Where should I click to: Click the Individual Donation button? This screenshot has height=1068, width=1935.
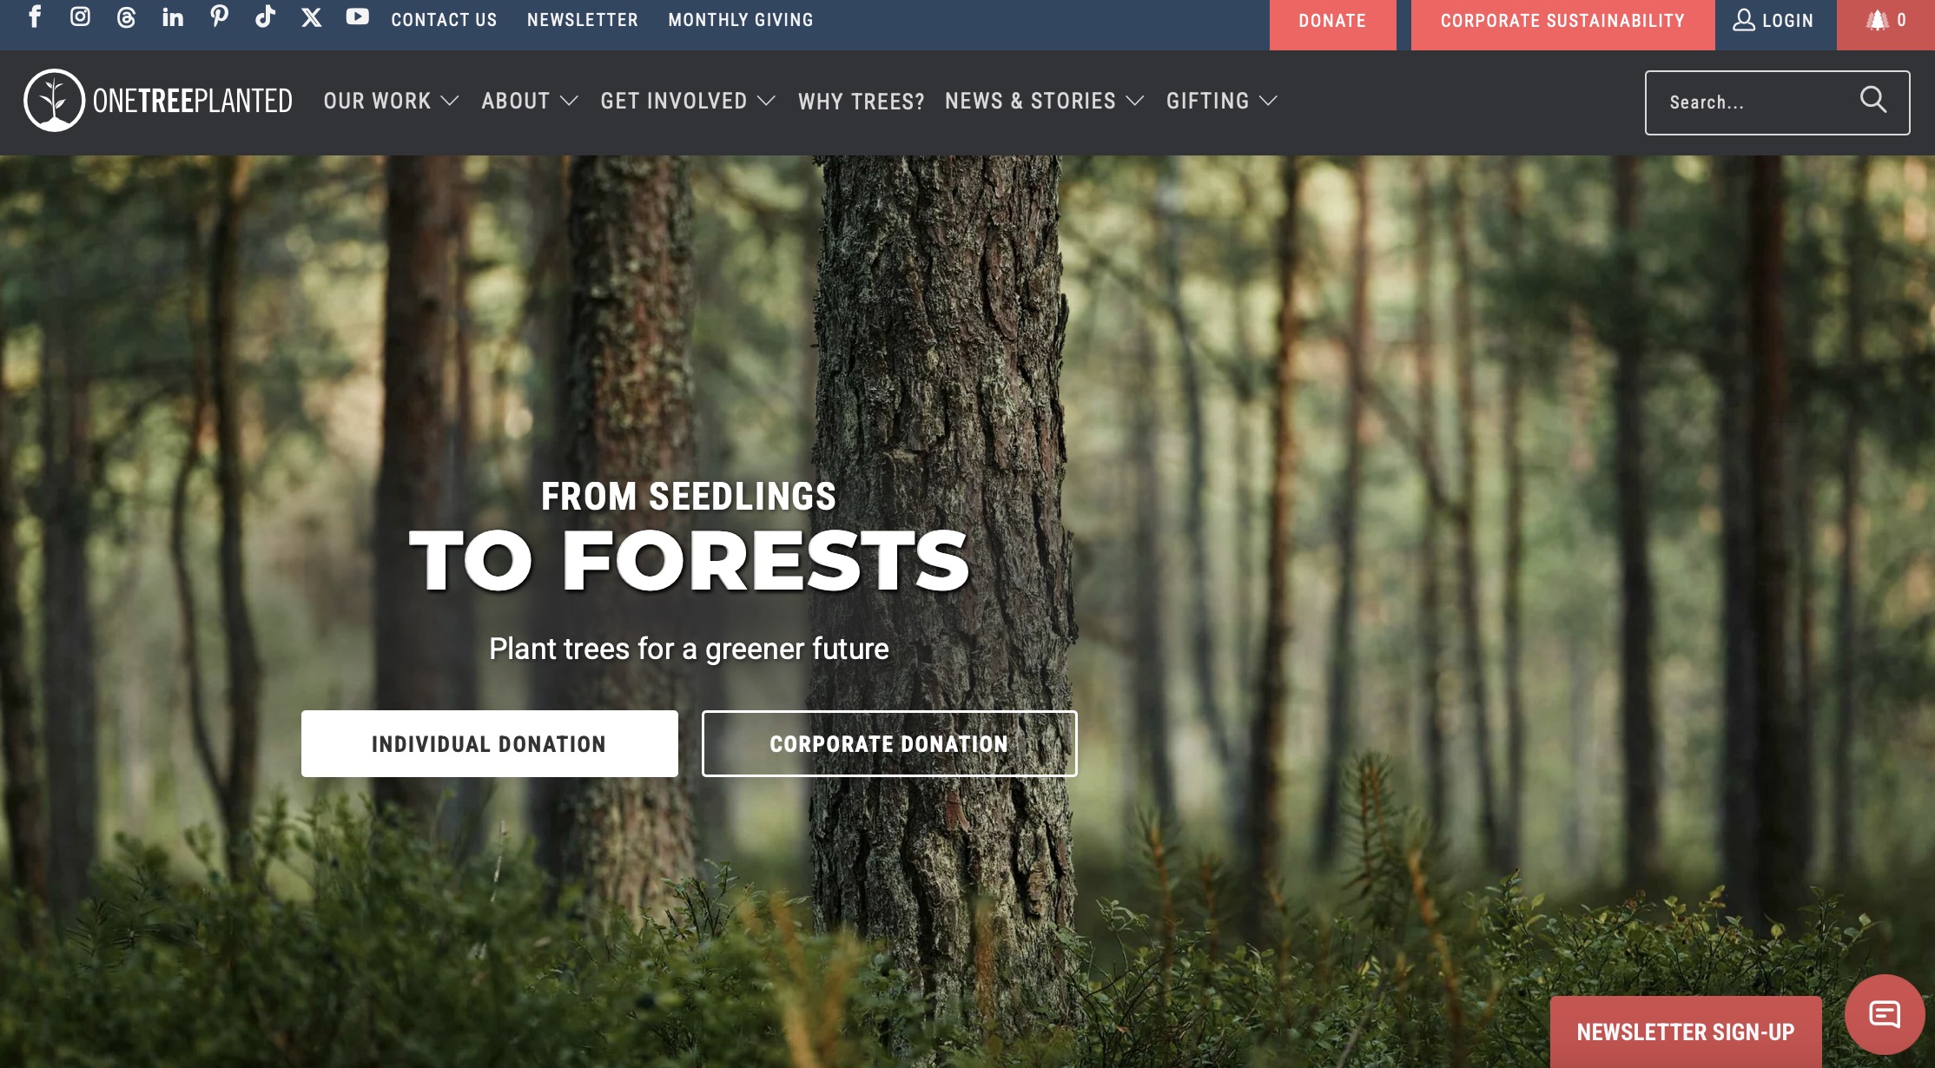tap(490, 744)
